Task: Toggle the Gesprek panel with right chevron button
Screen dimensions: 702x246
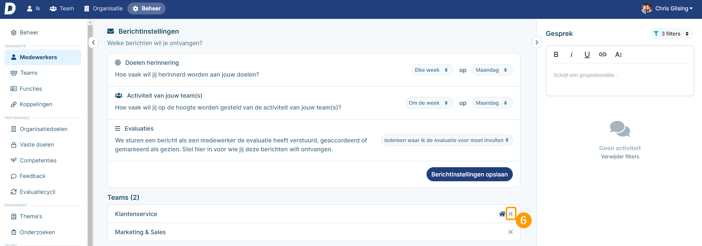Action: [537, 43]
